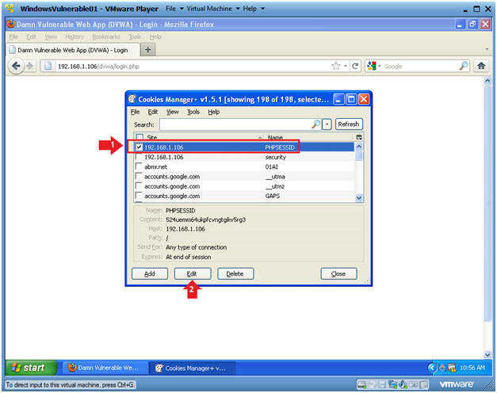Open Cookies Manager Edit menu

coord(153,112)
